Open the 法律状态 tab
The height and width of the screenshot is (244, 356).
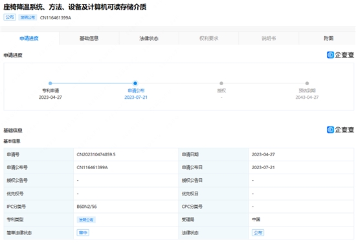click(x=149, y=39)
